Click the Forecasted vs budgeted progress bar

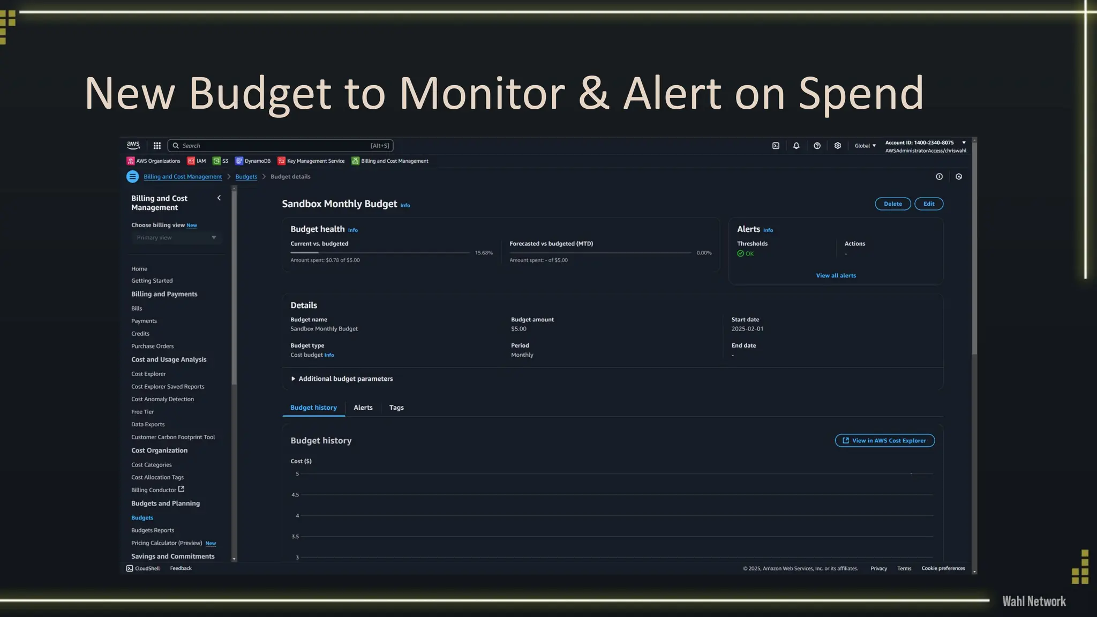tap(600, 252)
